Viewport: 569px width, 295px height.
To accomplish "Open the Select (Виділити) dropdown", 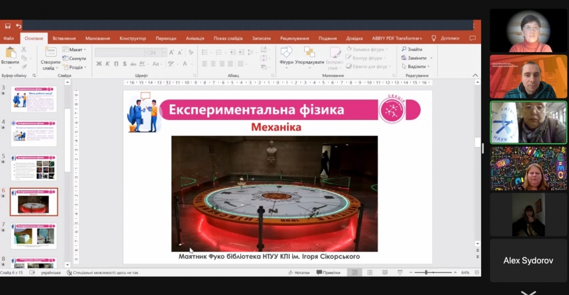I will click(416, 67).
